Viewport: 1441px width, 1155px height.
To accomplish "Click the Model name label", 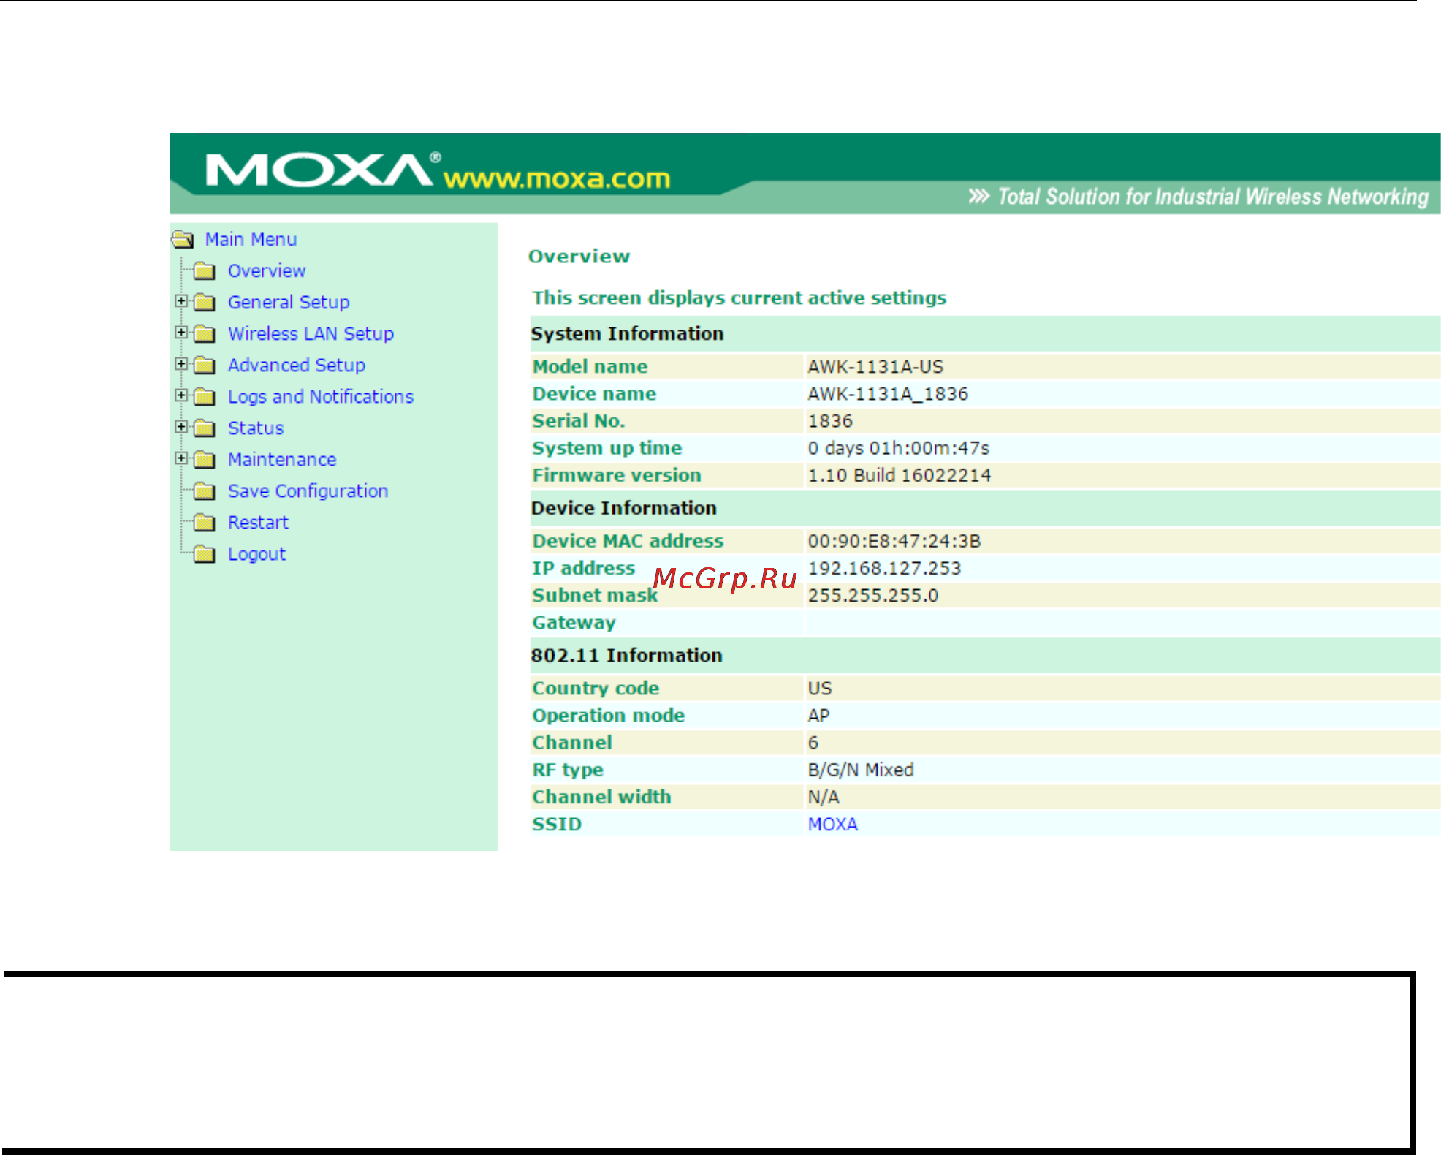I will 590,367.
